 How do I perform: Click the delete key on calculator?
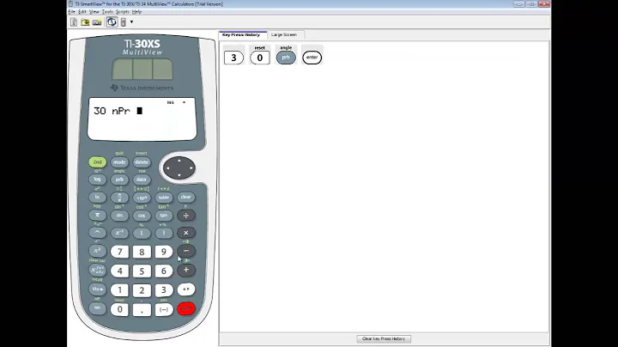[142, 162]
